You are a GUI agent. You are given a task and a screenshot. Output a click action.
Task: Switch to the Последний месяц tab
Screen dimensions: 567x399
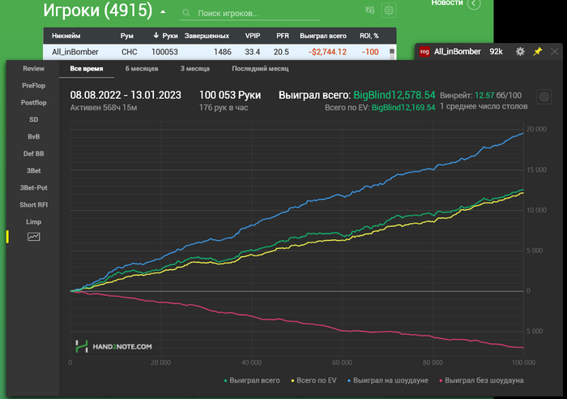(x=260, y=68)
